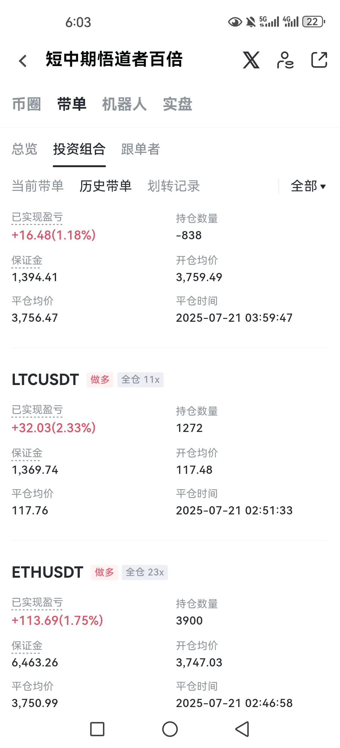The height and width of the screenshot is (748, 340).
Task: Switch to the 机器人 tab
Action: (124, 104)
